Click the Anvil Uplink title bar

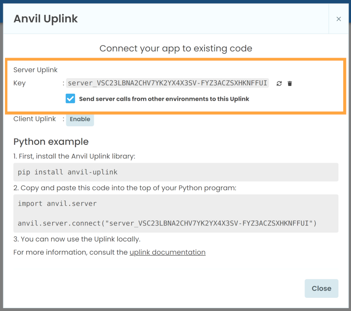(x=45, y=19)
